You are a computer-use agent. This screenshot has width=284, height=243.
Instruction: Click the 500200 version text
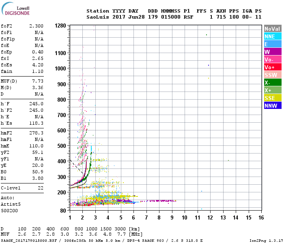click(x=9, y=211)
